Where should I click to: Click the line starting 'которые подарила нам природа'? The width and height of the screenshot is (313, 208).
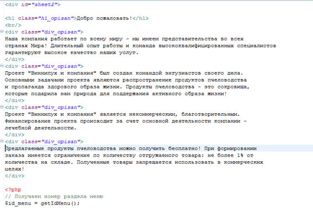pyautogui.click(x=116, y=94)
